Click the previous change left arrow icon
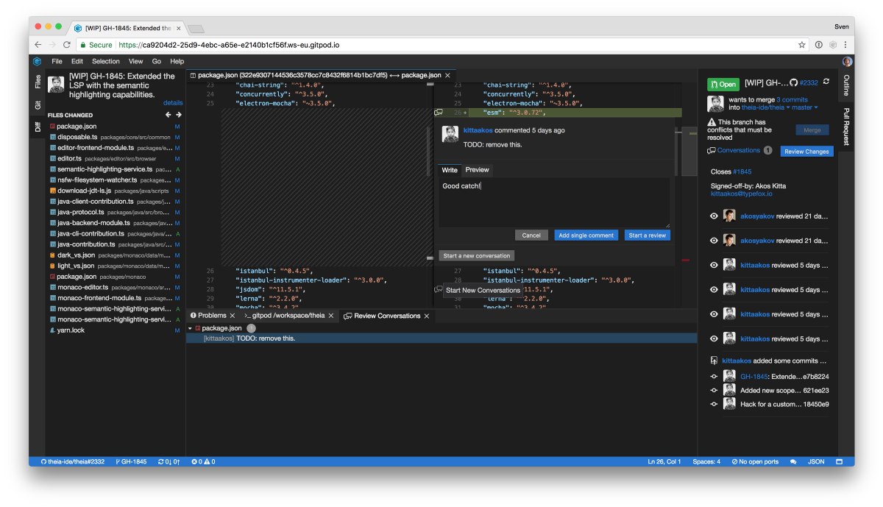 (x=168, y=115)
